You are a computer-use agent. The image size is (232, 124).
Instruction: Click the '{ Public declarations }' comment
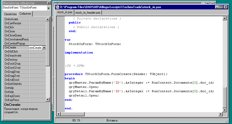point(96,27)
